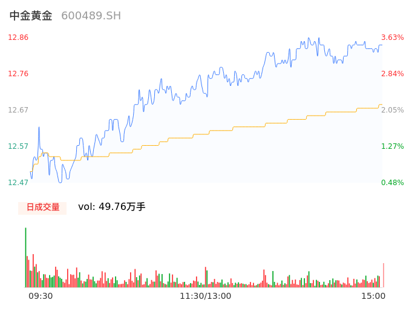The image size is (415, 317).
Task: Click the 1.27% percent change label
Action: pos(393,146)
